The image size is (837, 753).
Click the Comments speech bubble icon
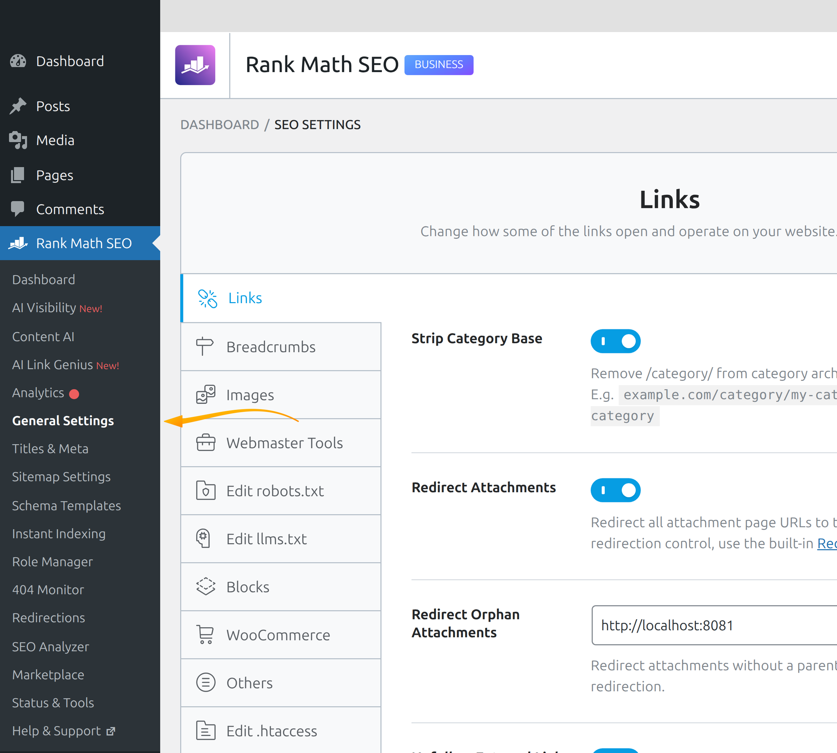point(18,209)
